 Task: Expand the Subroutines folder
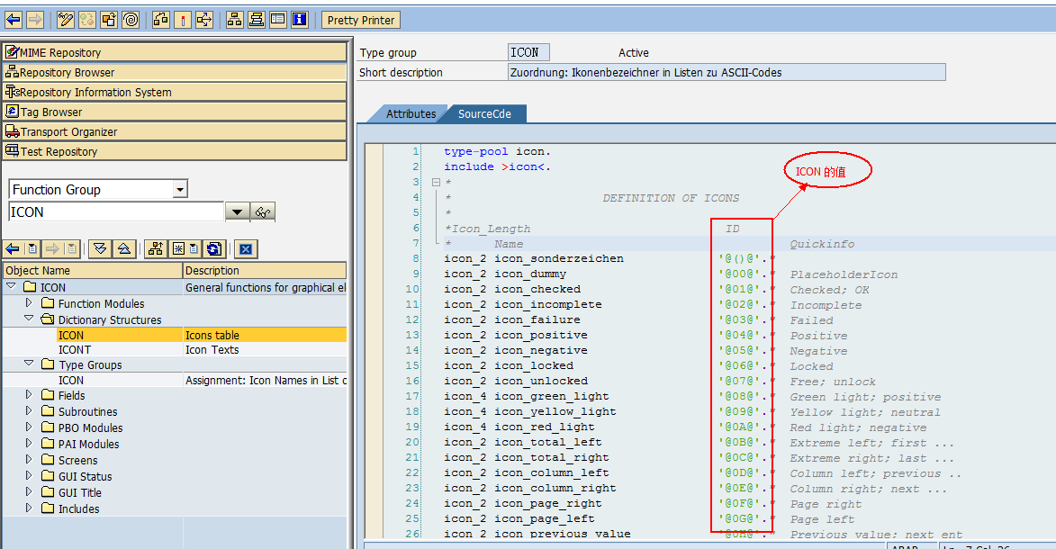tap(28, 411)
